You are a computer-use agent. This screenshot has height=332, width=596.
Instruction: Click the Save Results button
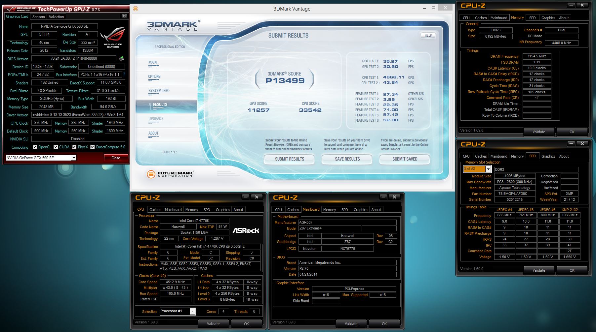pyautogui.click(x=347, y=159)
